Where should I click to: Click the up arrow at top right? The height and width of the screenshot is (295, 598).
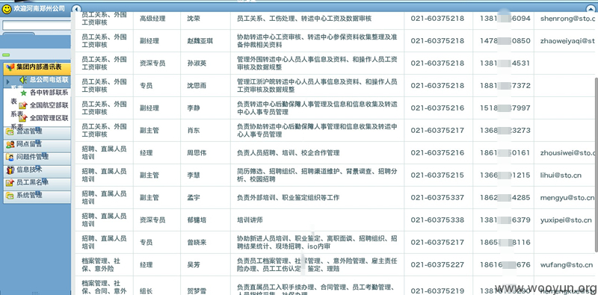[591, 9]
